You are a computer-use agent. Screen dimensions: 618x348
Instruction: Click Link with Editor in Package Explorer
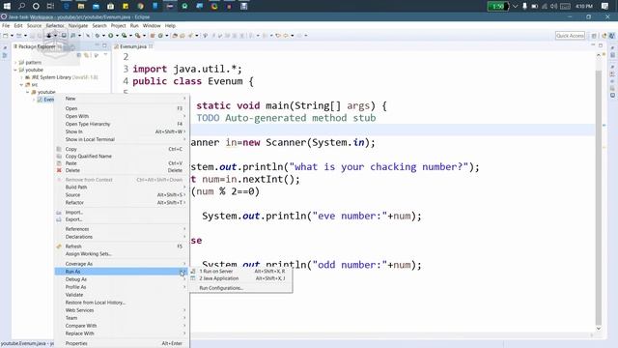86,55
